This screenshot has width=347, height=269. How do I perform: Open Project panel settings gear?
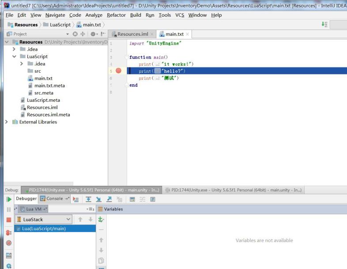click(x=94, y=34)
